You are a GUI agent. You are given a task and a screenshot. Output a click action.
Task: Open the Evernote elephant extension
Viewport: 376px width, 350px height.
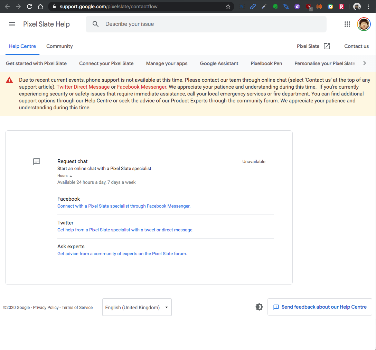[275, 7]
